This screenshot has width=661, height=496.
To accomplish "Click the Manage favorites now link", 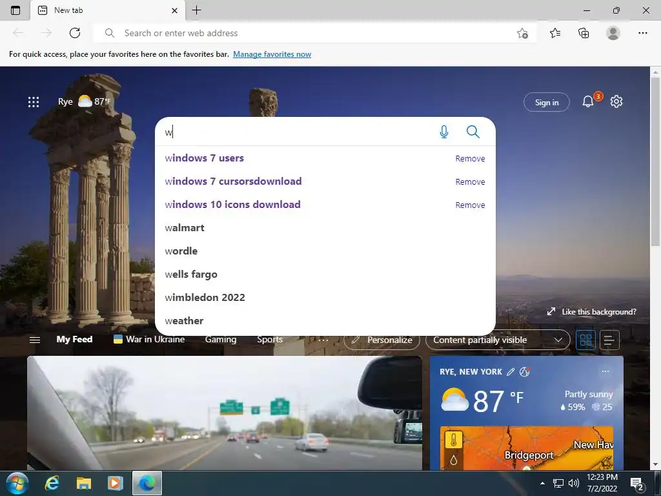I will pyautogui.click(x=272, y=54).
